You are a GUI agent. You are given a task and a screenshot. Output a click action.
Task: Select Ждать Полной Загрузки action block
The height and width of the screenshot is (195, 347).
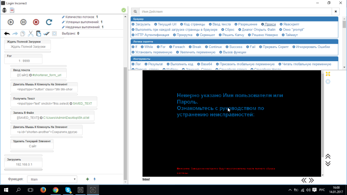(x=27, y=44)
